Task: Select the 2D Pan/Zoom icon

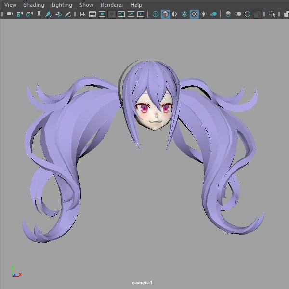Action: 58,14
